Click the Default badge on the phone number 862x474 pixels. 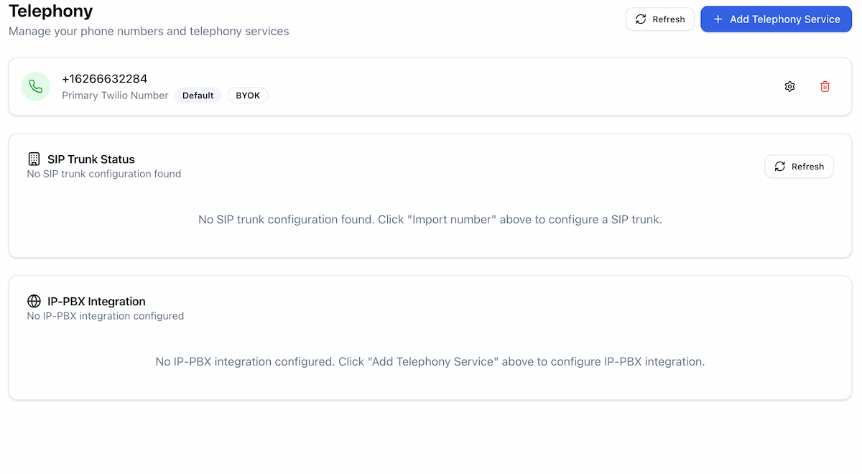tap(198, 95)
